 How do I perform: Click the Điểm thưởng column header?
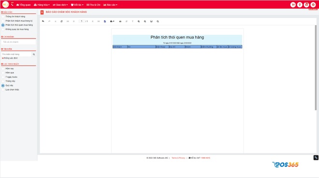pyautogui.click(x=208, y=47)
